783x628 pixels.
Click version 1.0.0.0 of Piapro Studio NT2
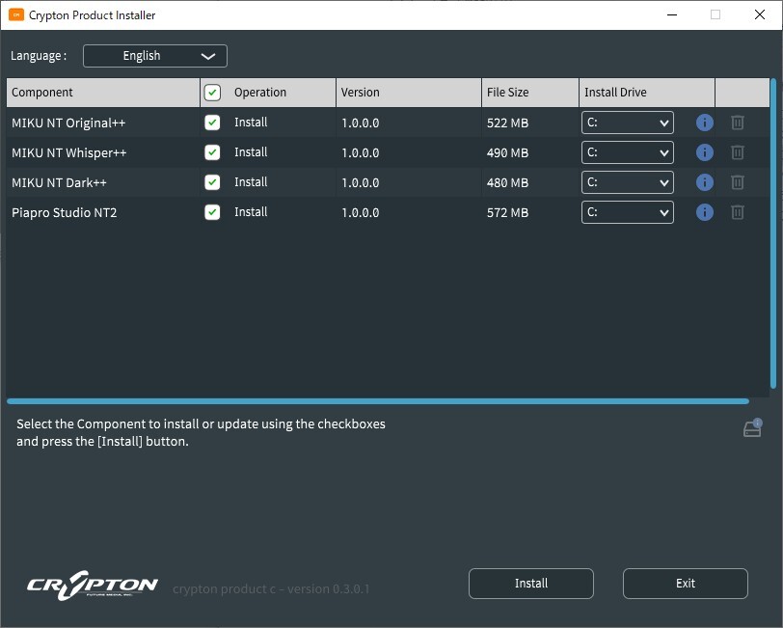[360, 213]
